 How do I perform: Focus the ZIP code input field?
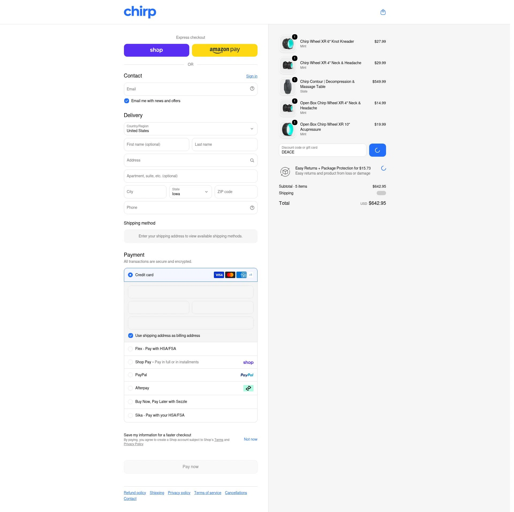[x=236, y=192]
